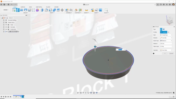Choose the Offset Plane construct tool
176x99 pixels.
(76, 10)
